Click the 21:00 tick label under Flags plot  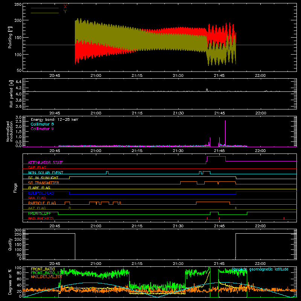point(96,226)
